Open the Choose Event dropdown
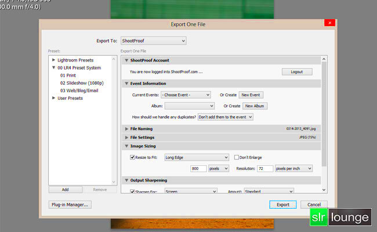The image size is (377, 232). (186, 95)
